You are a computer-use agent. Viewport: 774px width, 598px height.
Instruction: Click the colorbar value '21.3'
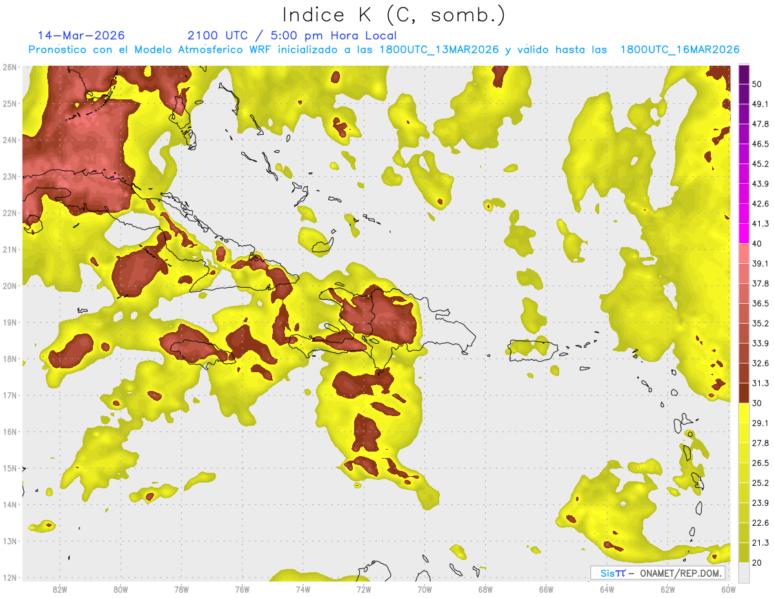point(760,543)
